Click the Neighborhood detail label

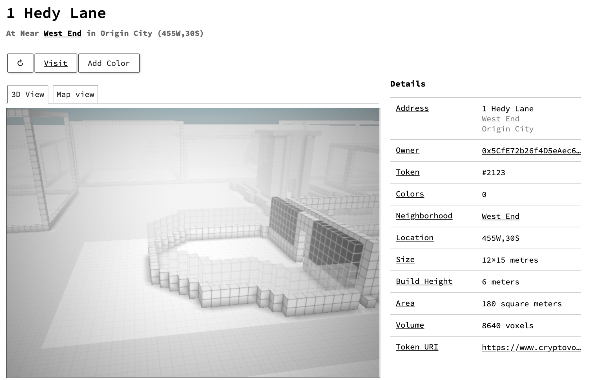pyautogui.click(x=424, y=216)
